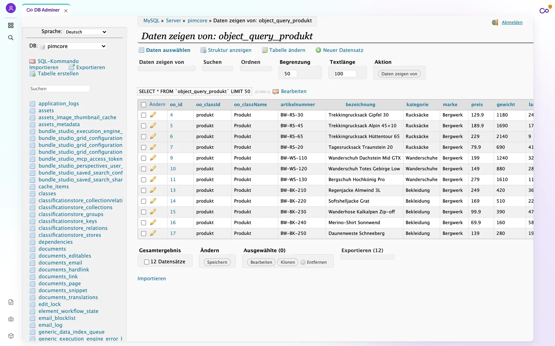Check the row checkbox for BW-RS-20
This screenshot has height=346, width=555.
[144, 147]
